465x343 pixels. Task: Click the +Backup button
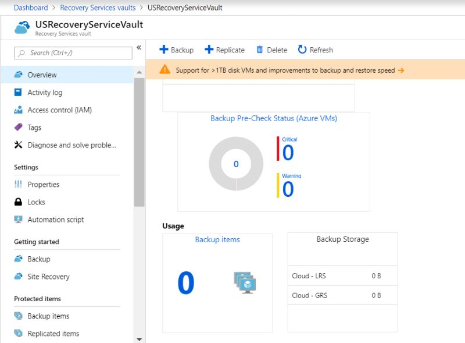[x=176, y=49]
